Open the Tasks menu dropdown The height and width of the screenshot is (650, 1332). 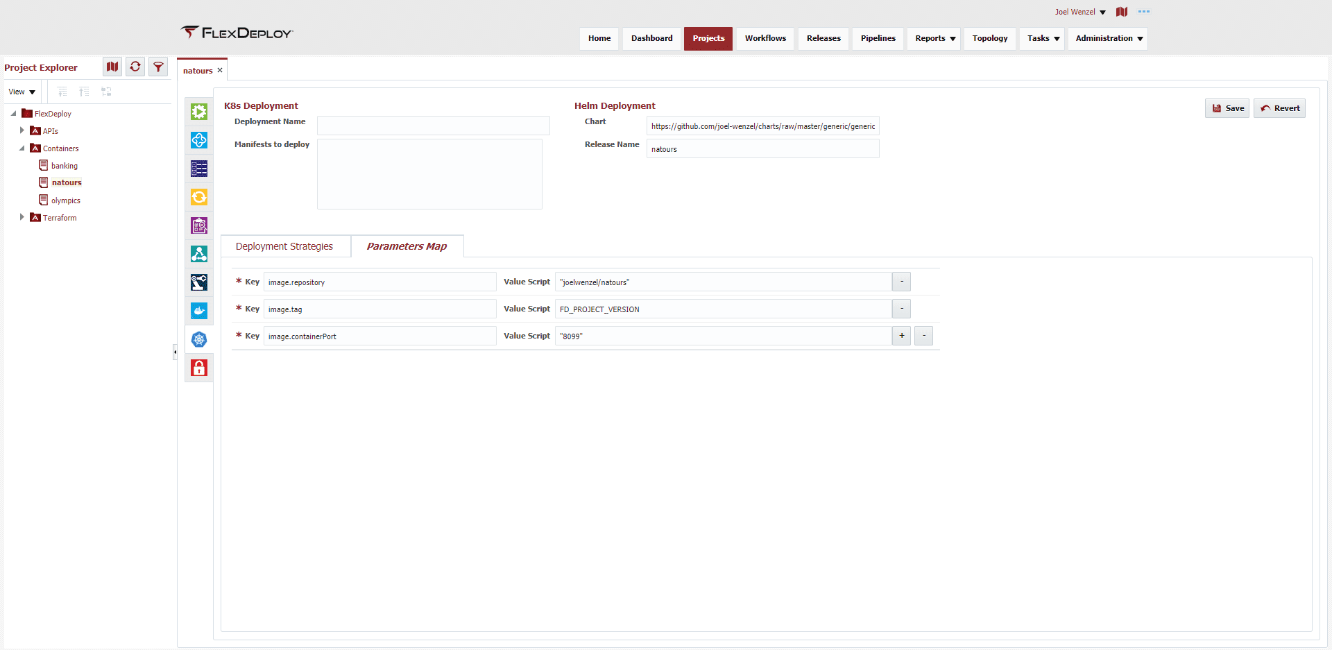pos(1043,38)
